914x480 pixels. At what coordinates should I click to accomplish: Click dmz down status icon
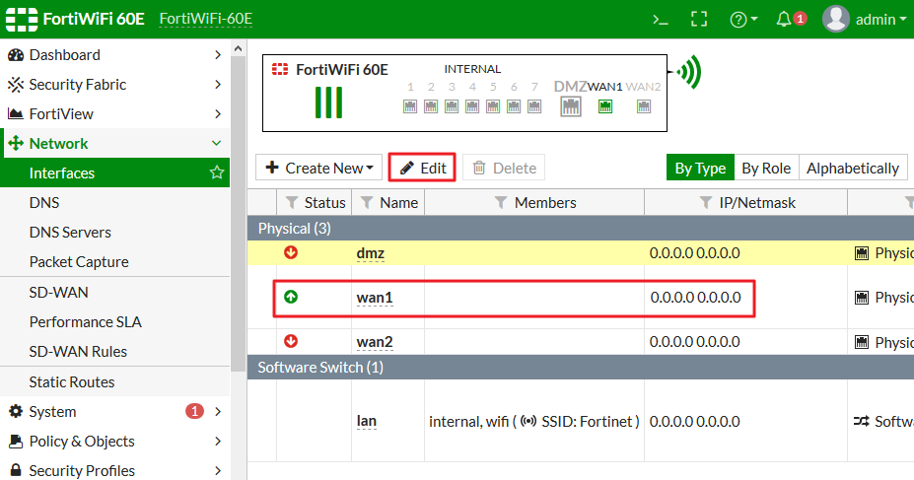(x=291, y=252)
